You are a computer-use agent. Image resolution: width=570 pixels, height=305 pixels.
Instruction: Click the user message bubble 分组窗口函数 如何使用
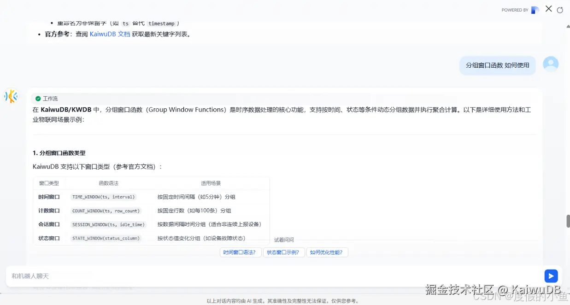(x=498, y=65)
